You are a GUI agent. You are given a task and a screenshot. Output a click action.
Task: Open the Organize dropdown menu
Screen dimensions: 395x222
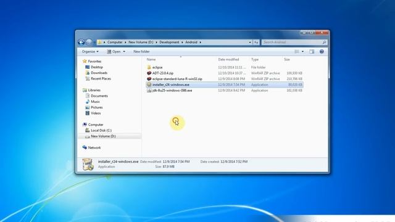pyautogui.click(x=90, y=52)
